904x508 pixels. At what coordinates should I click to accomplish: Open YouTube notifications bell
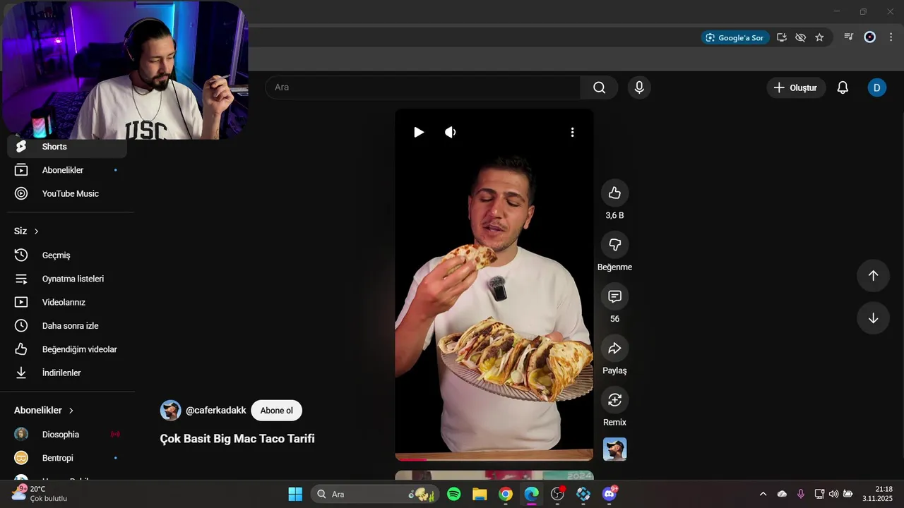tap(843, 87)
